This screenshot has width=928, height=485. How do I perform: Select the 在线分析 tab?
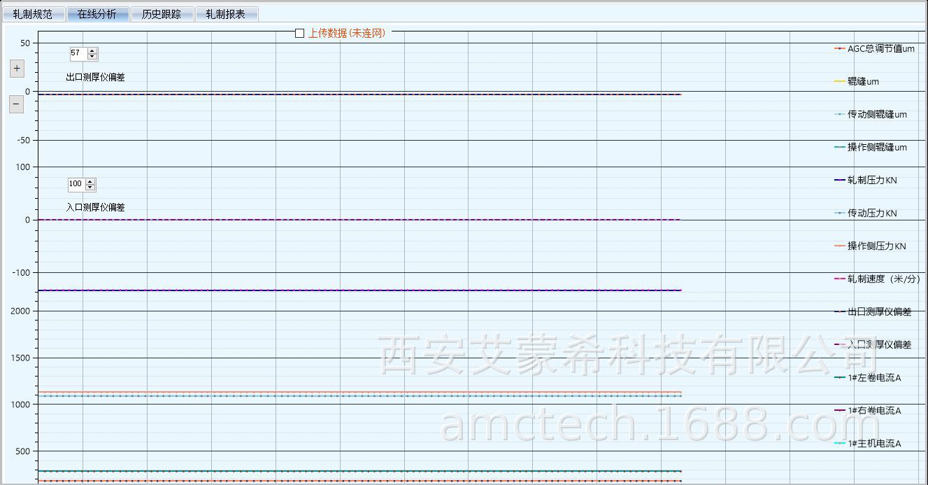coord(97,14)
